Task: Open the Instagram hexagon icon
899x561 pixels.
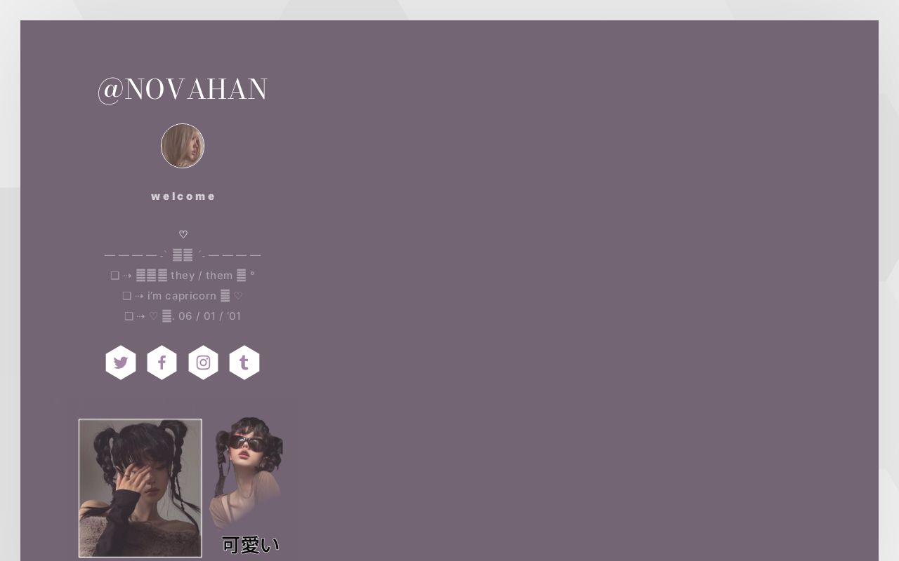Action: click(x=203, y=363)
